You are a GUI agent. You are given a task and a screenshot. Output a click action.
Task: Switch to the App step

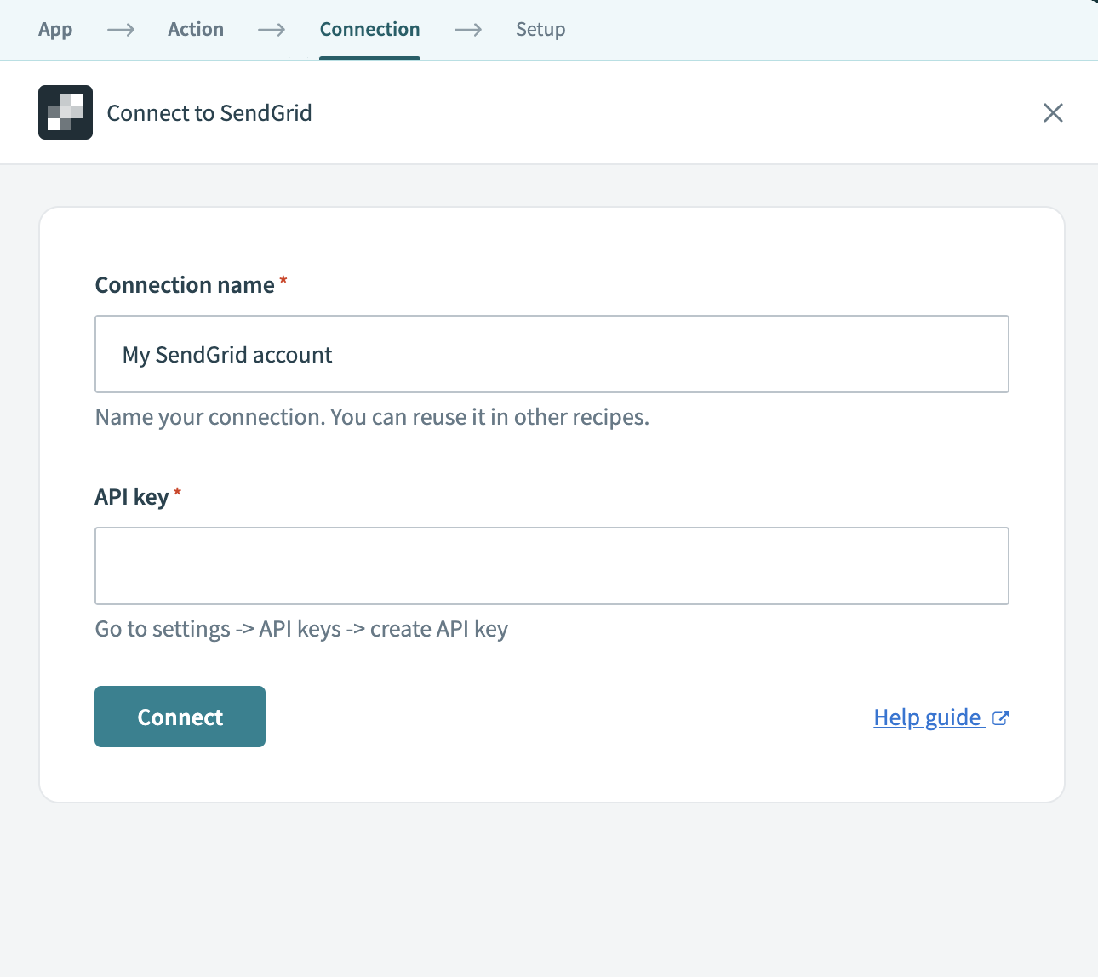coord(54,30)
